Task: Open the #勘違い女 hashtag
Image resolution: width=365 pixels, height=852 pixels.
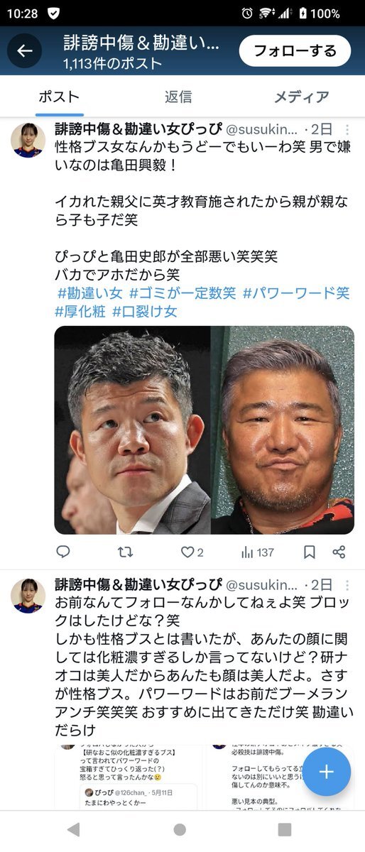Action: pos(90,293)
